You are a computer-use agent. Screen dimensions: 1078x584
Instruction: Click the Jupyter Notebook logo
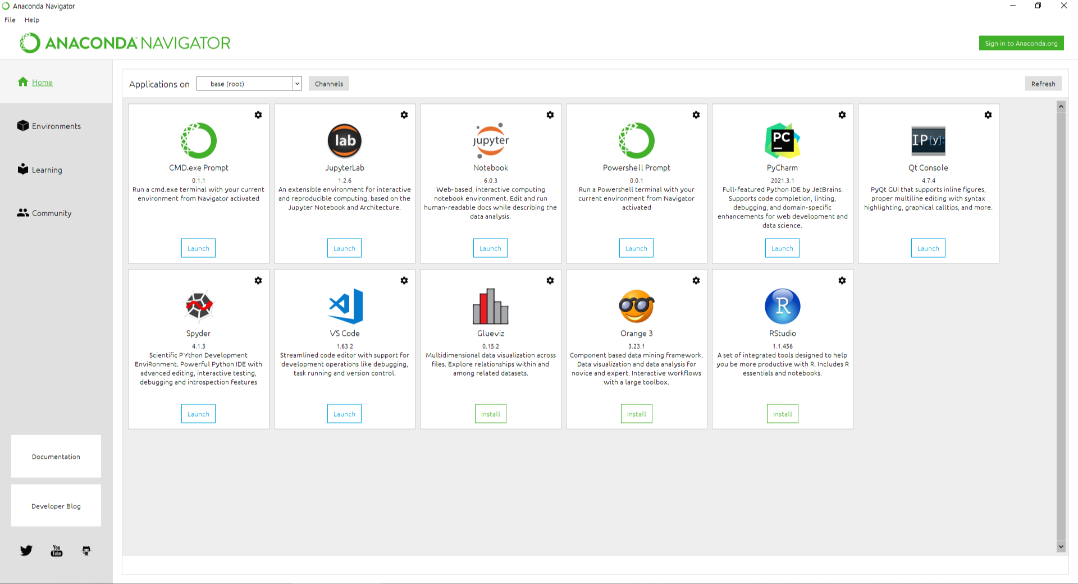(491, 140)
